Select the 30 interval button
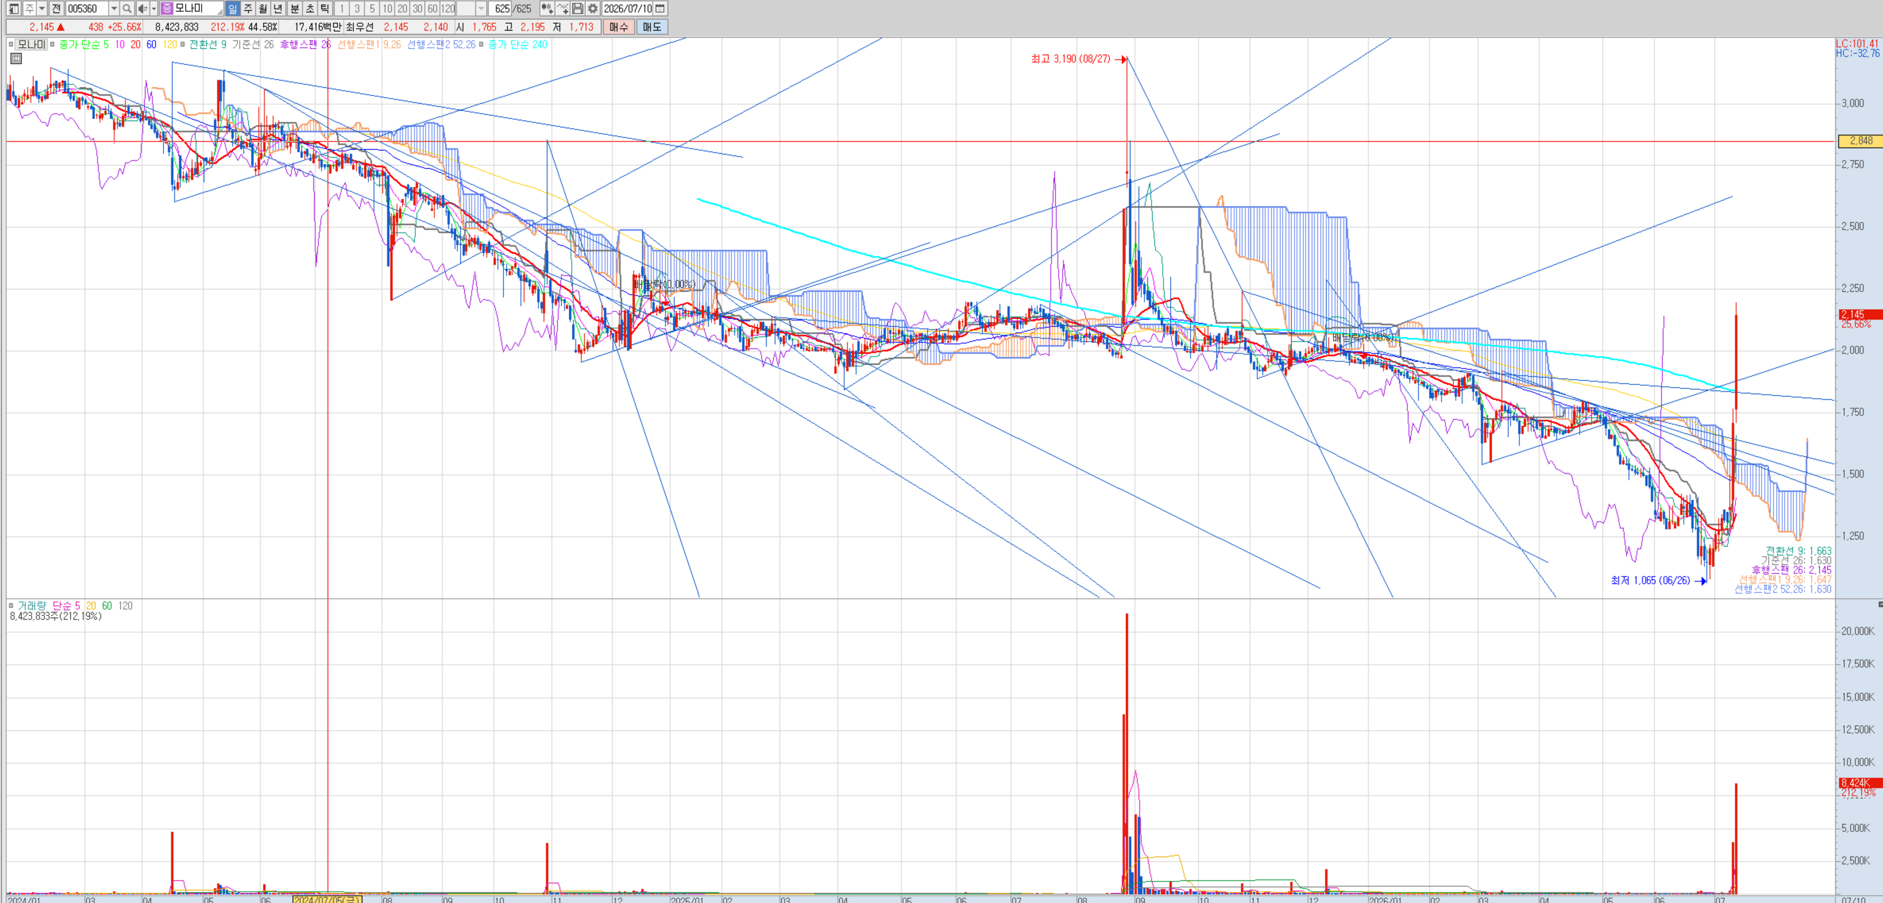Image resolution: width=1883 pixels, height=903 pixels. [x=417, y=9]
